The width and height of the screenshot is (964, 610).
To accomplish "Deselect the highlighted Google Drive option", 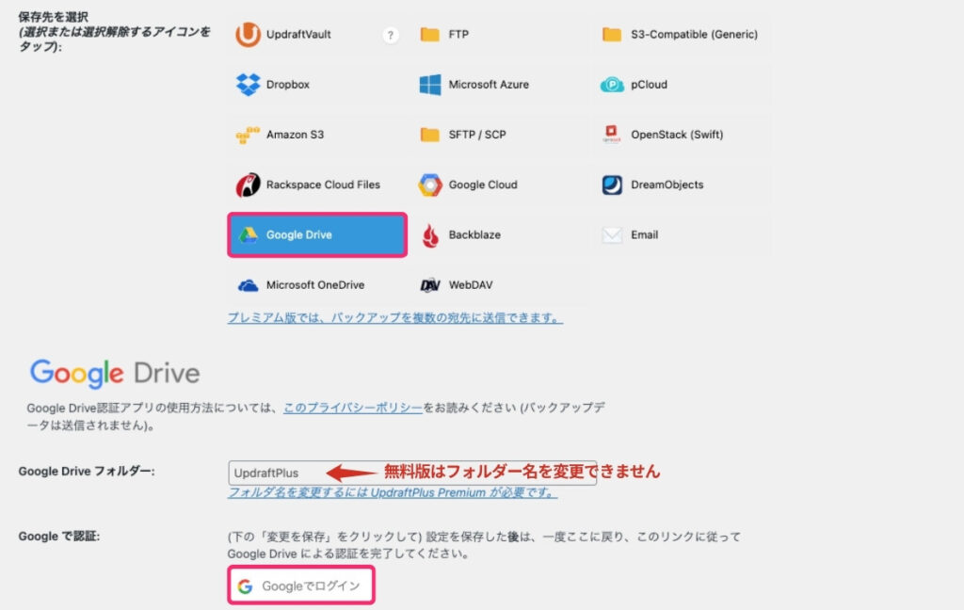I will (317, 235).
